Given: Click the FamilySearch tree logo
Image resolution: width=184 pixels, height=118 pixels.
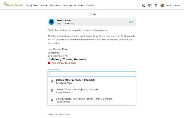Looking at the screenshot, I should [x=13, y=4].
